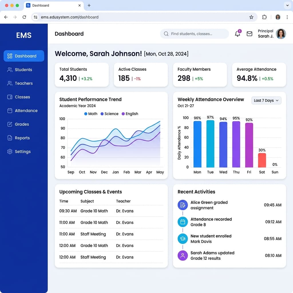The image size is (293, 293).
Task: Open a new browser tab with plus
Action: tap(89, 5)
